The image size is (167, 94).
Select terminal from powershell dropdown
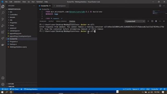[x=135, y=21]
